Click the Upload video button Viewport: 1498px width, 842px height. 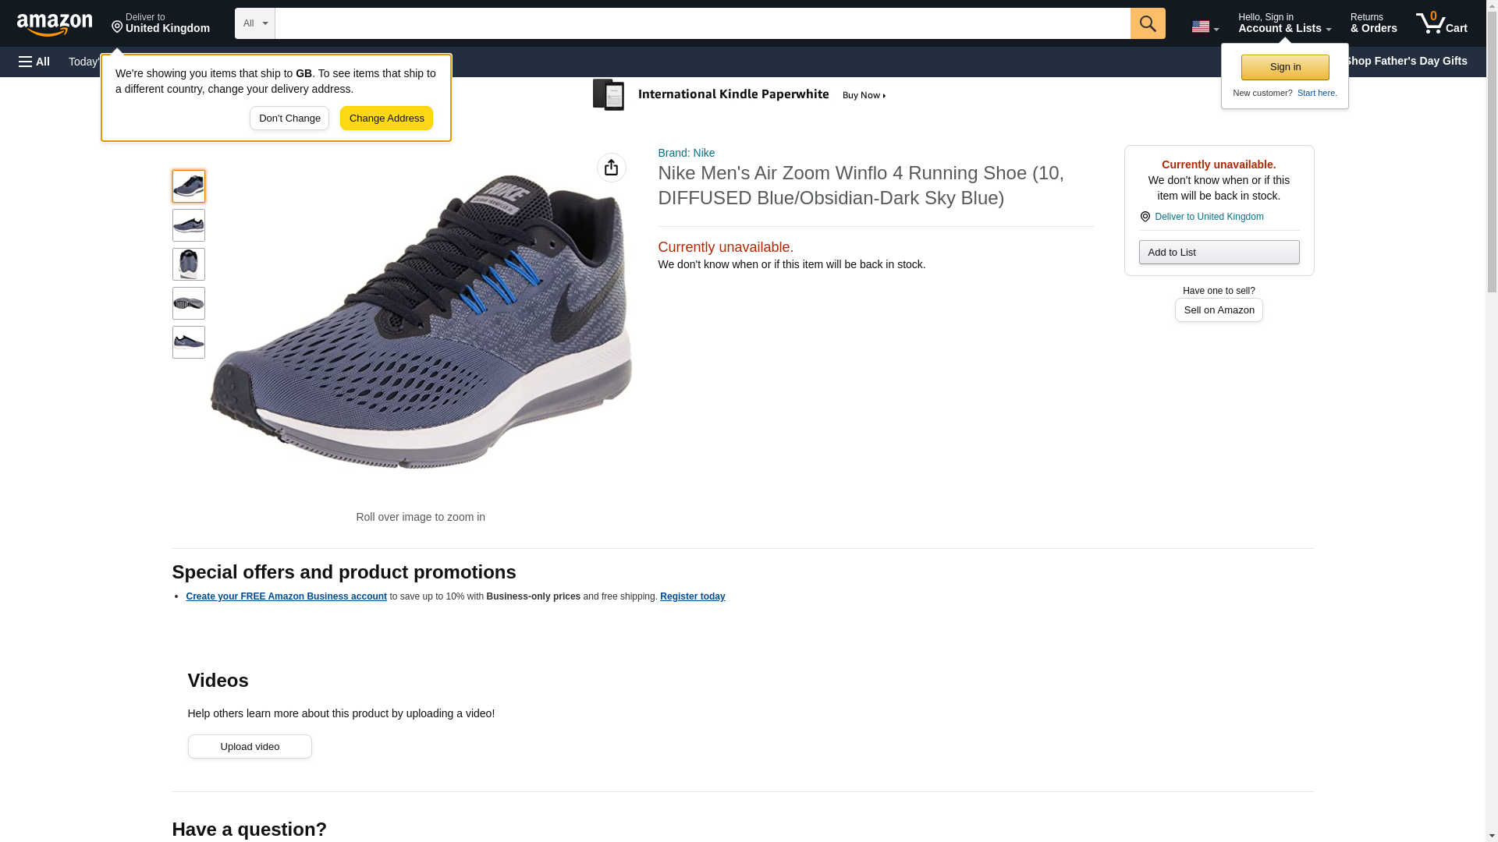[250, 746]
